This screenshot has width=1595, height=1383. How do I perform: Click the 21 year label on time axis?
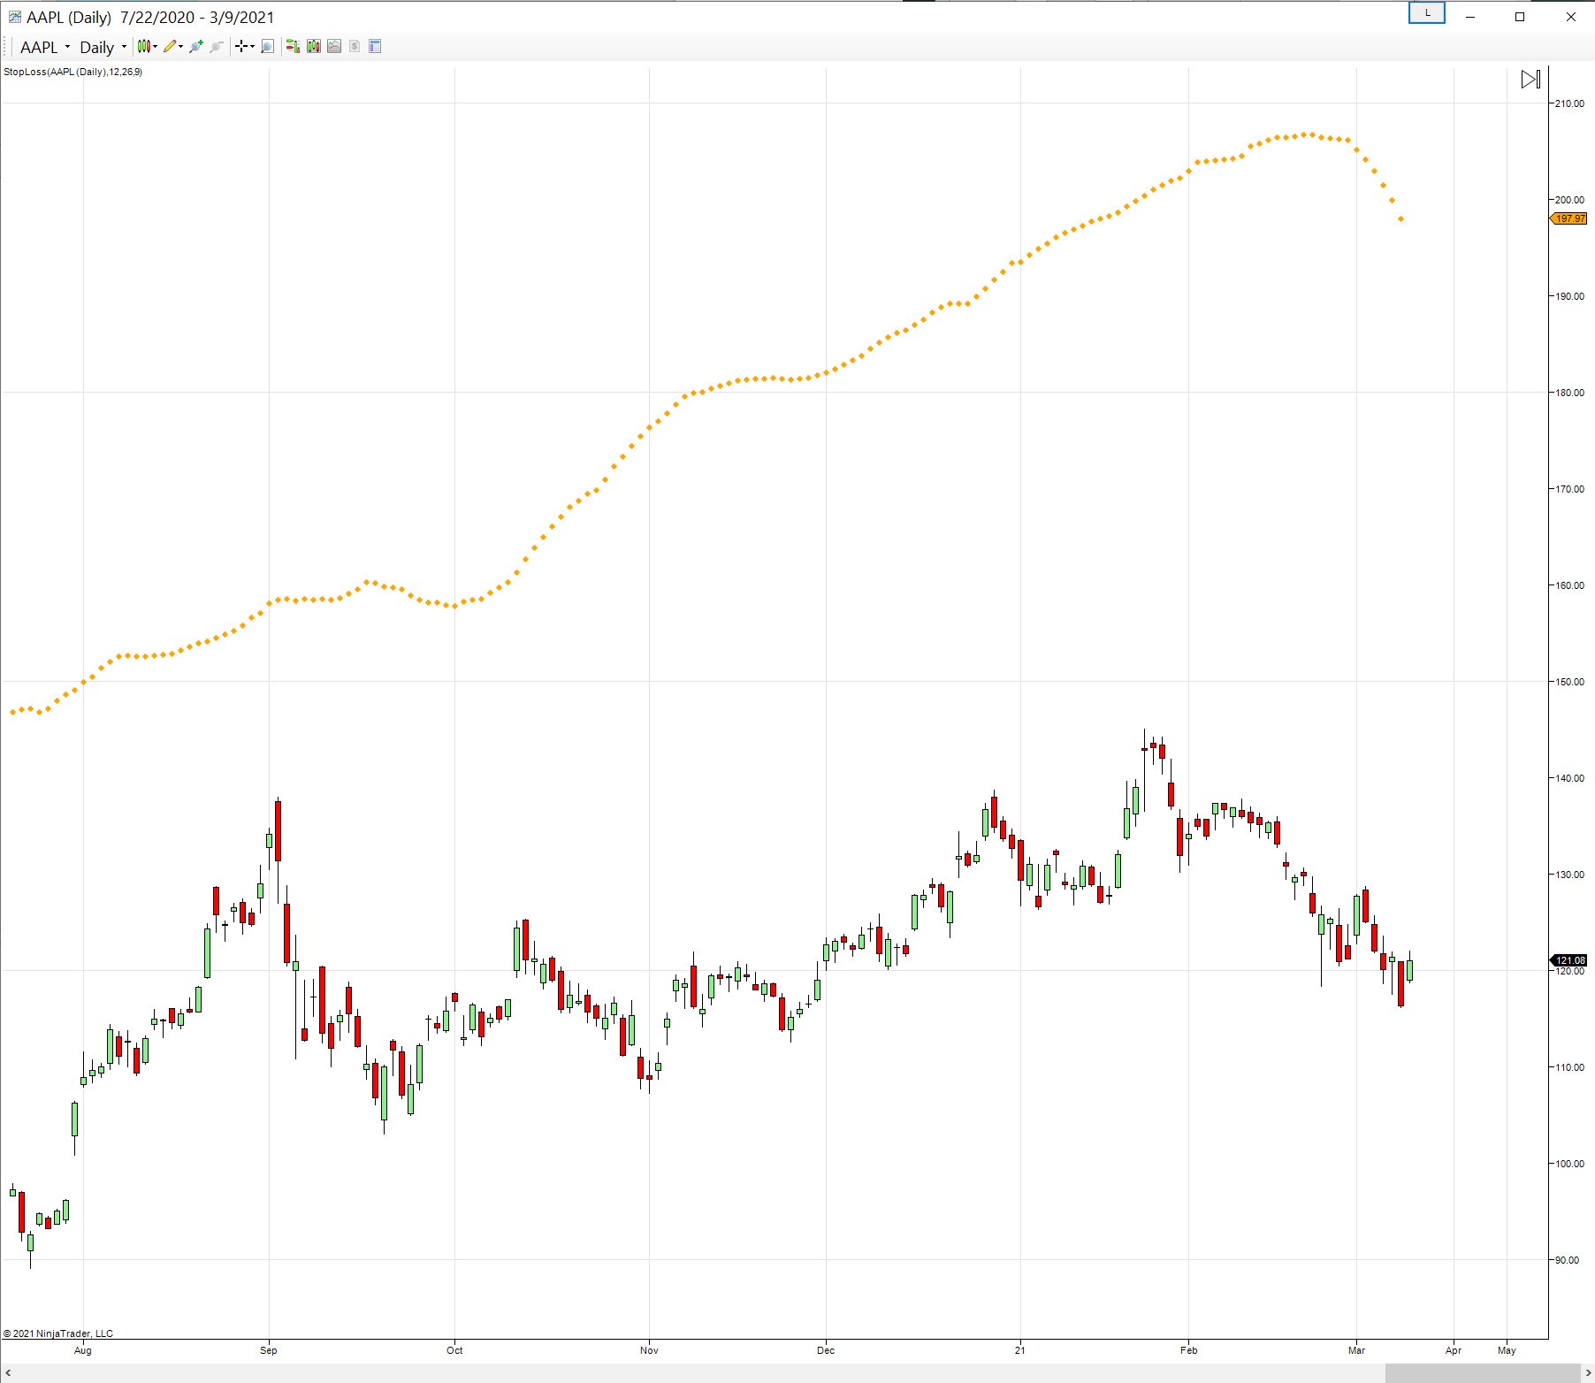pyautogui.click(x=1020, y=1350)
